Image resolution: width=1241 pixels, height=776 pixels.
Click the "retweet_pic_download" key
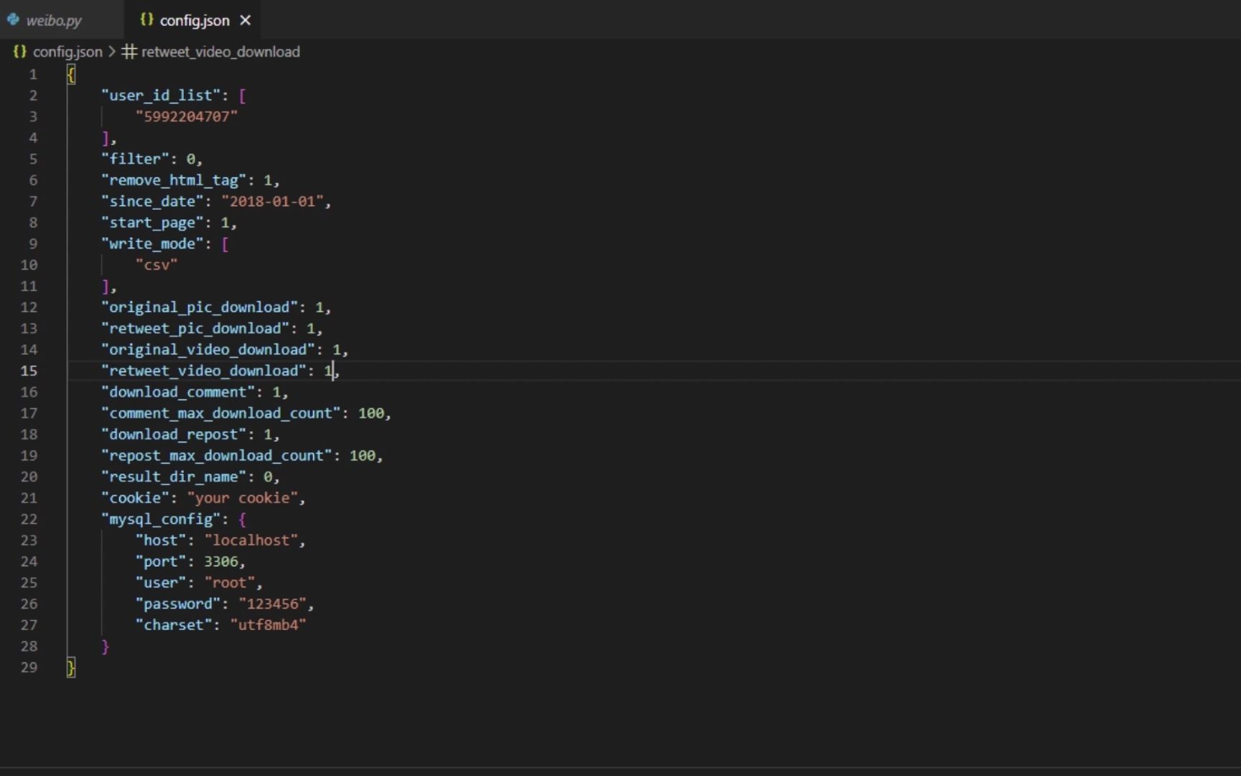coord(195,328)
